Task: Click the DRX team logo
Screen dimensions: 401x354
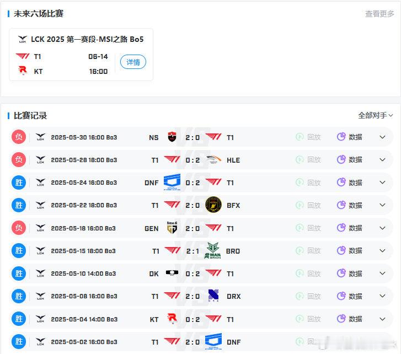Action: 213,296
